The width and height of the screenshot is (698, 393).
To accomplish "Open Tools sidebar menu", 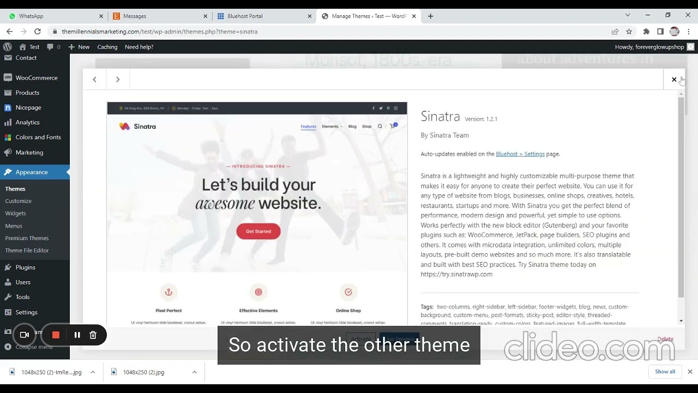I will pyautogui.click(x=35, y=297).
